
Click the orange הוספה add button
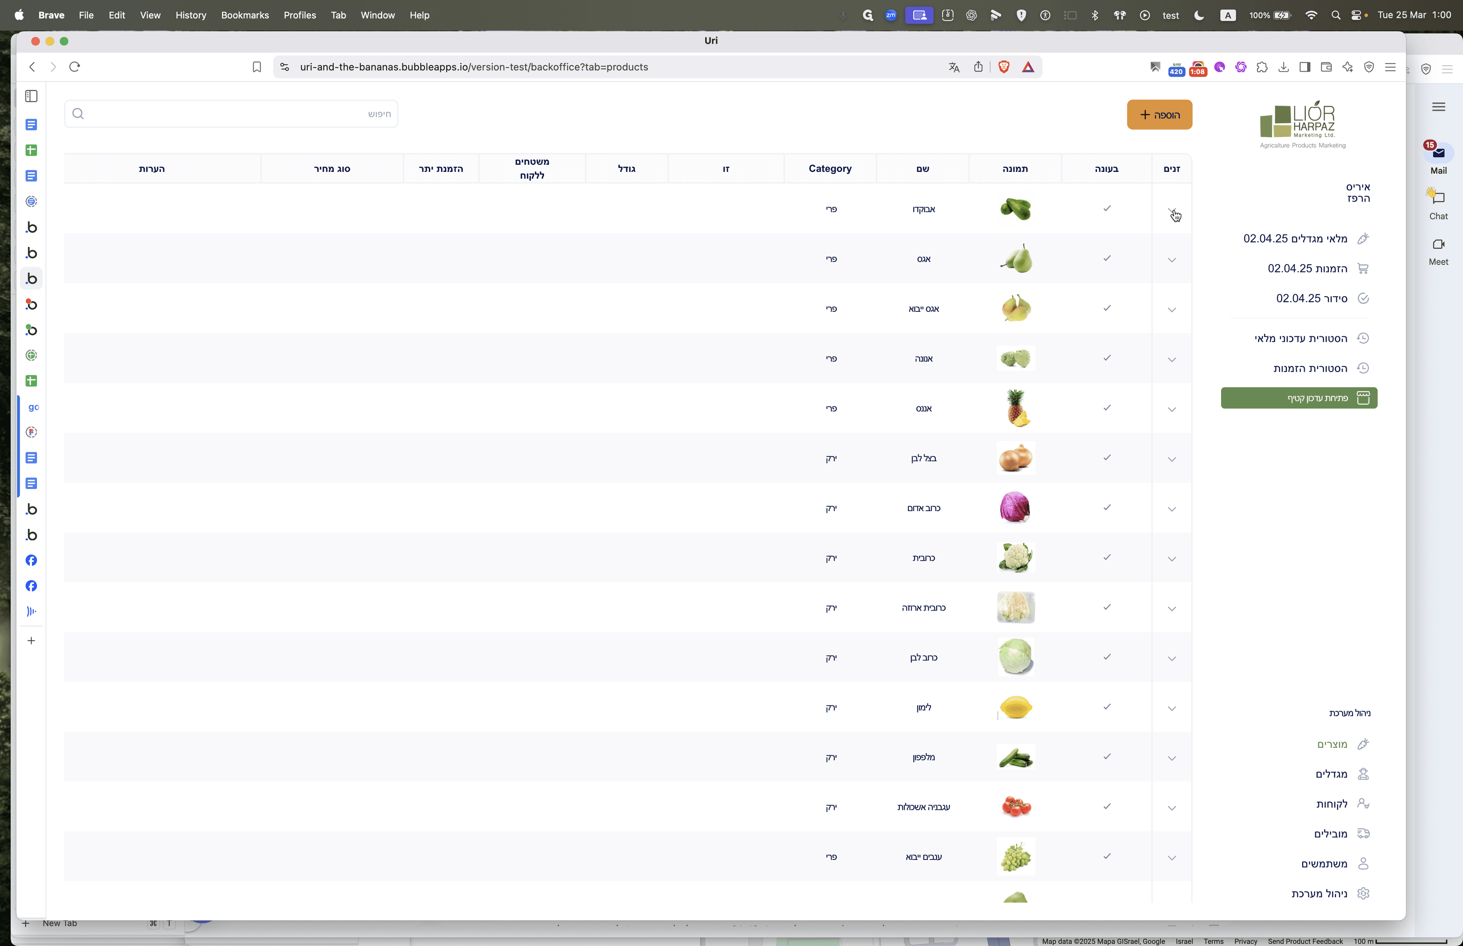pyautogui.click(x=1160, y=115)
